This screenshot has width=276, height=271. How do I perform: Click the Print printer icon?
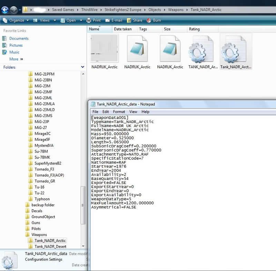[89, 20]
